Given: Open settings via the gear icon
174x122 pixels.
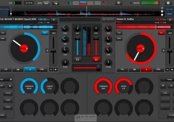Looking at the screenshot, I should (x=167, y=3).
